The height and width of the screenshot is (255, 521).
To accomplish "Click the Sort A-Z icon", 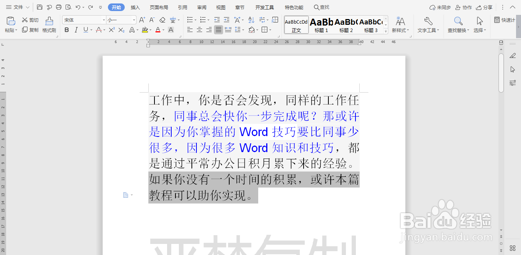I will 251,20.
